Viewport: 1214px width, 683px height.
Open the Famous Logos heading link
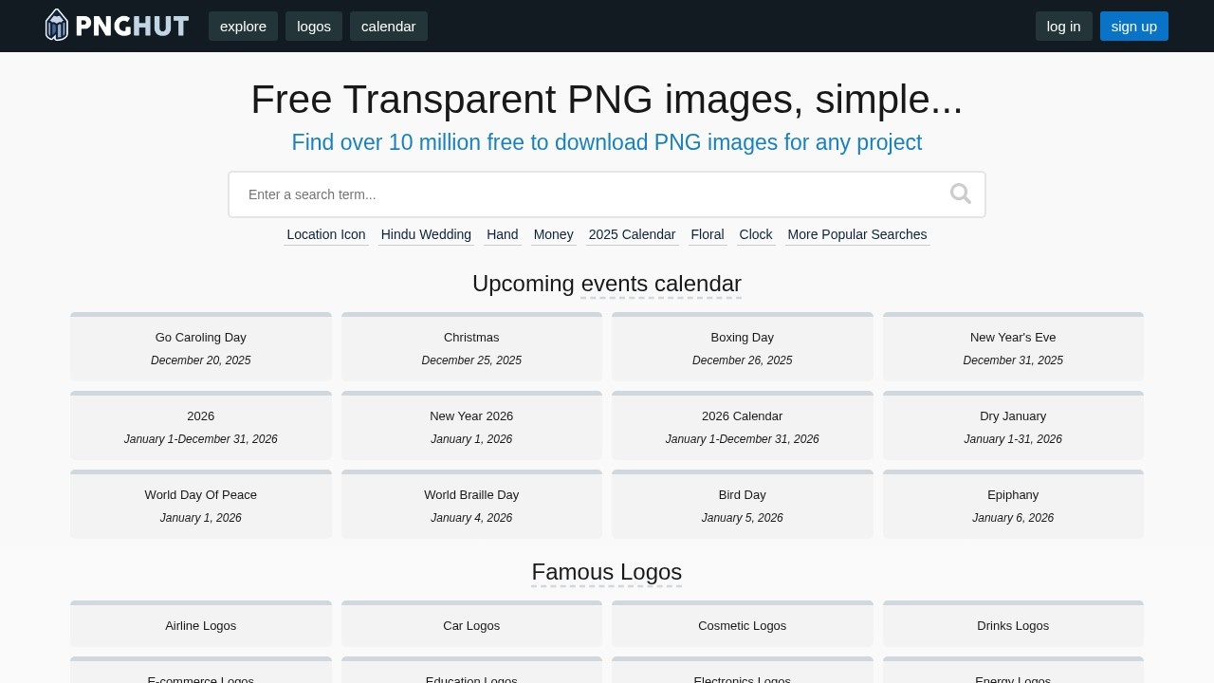pos(606,572)
